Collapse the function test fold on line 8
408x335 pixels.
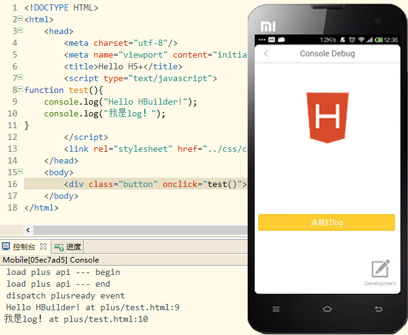pos(20,89)
